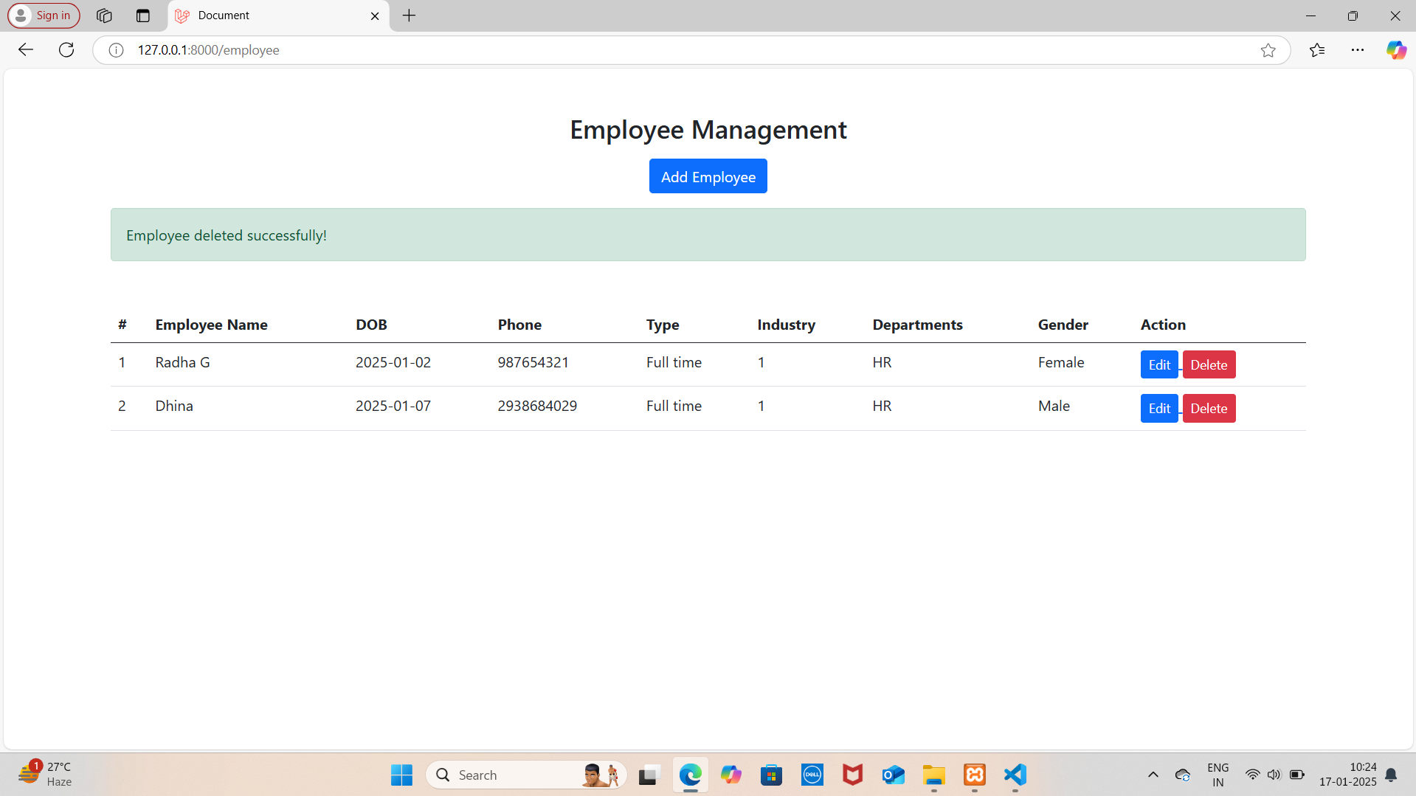Image resolution: width=1416 pixels, height=796 pixels.
Task: Click the Sign in profile button
Action: pyautogui.click(x=44, y=15)
